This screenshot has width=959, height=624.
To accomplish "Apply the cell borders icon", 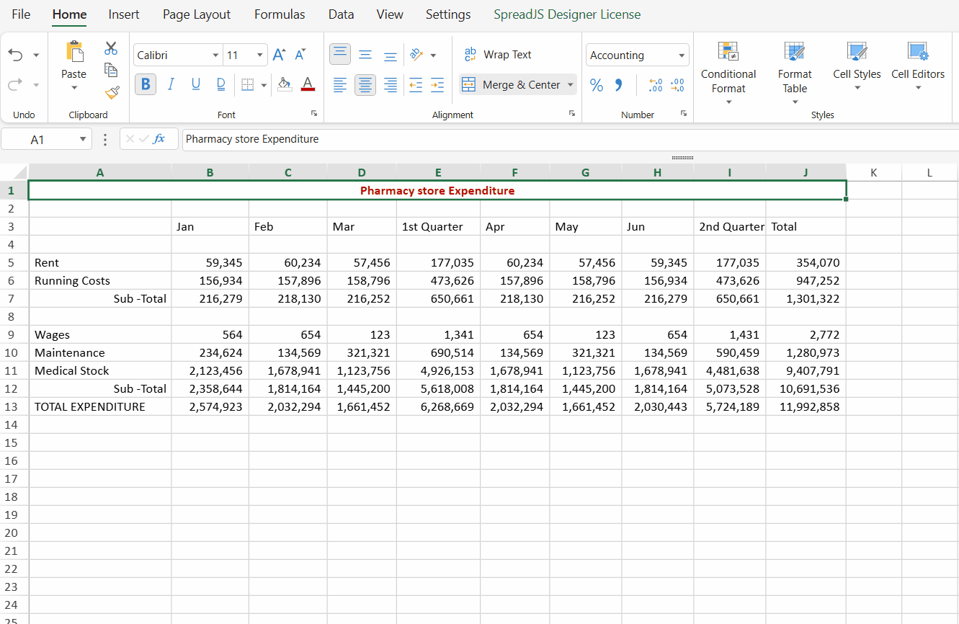I will pyautogui.click(x=247, y=84).
